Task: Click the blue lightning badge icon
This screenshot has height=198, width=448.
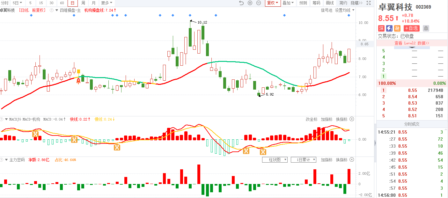Action: click(389, 28)
